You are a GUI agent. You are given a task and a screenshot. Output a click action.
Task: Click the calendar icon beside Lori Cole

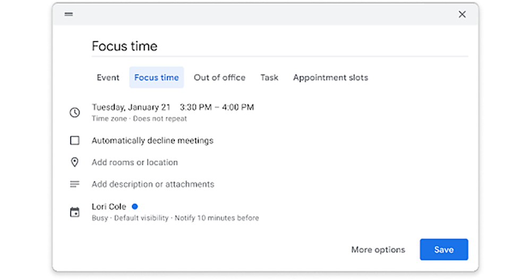pyautogui.click(x=74, y=212)
